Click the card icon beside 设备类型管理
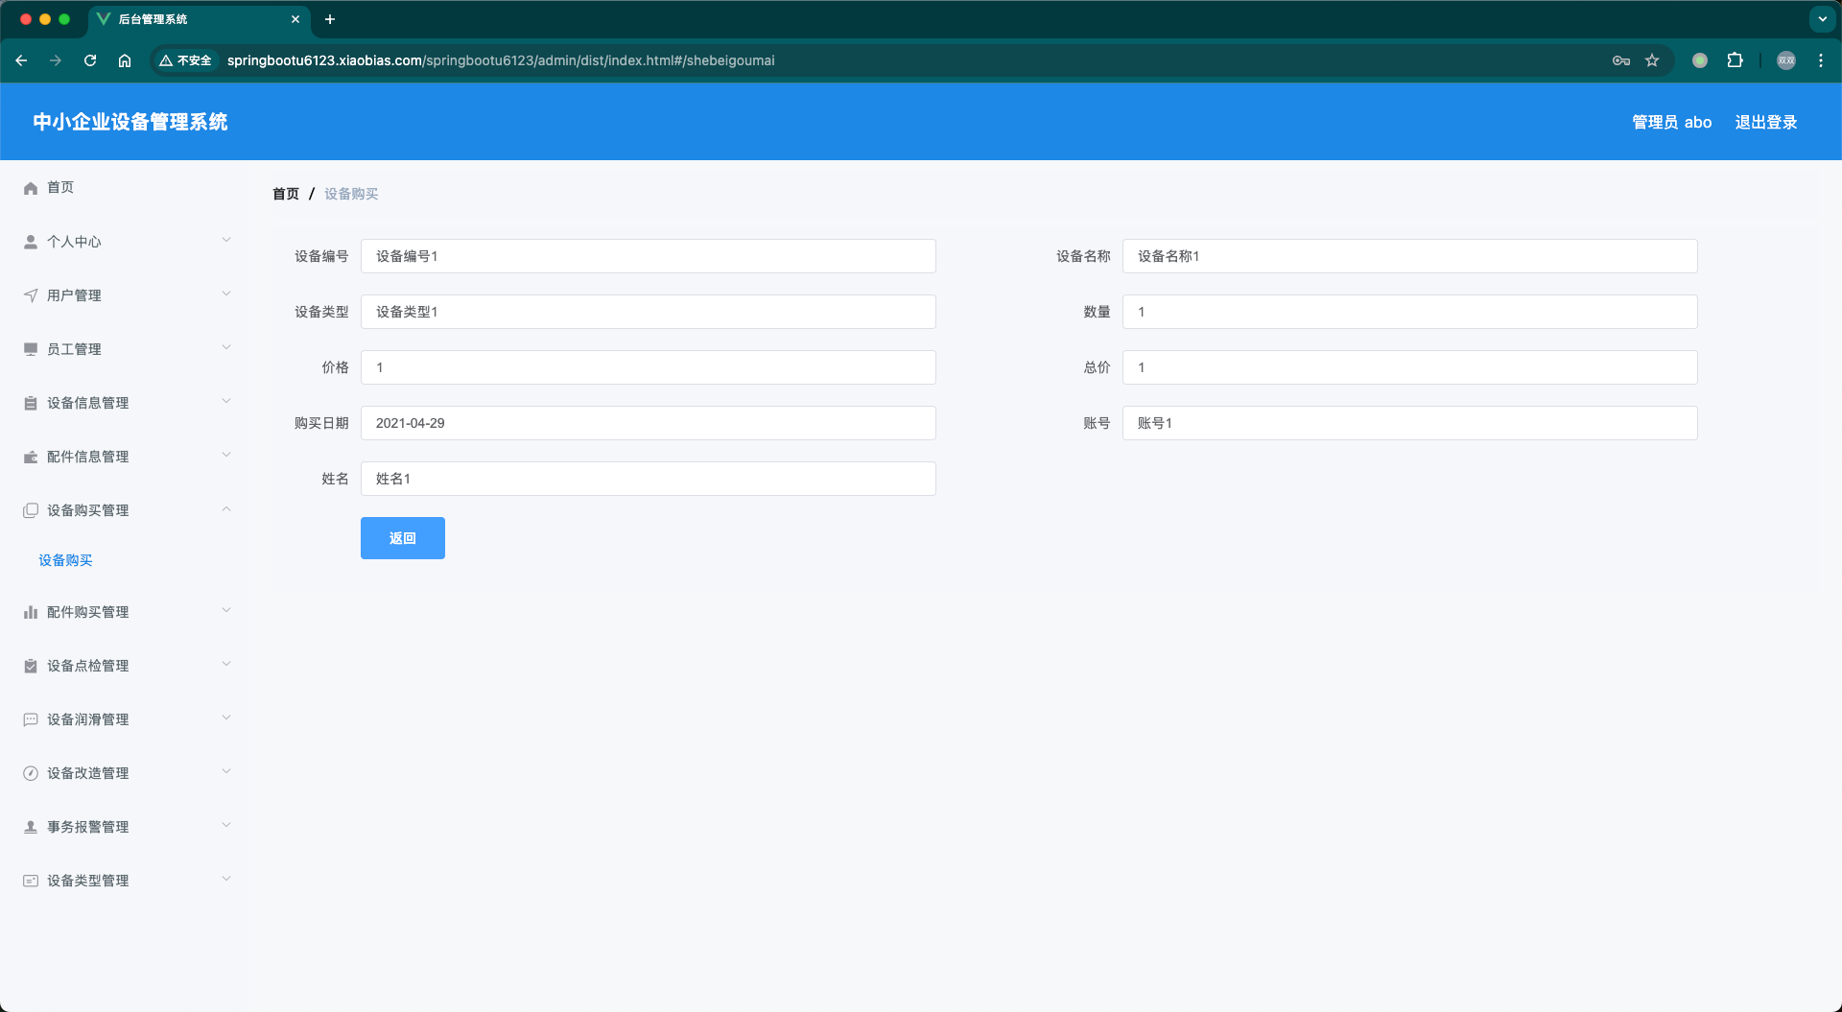 [x=31, y=881]
